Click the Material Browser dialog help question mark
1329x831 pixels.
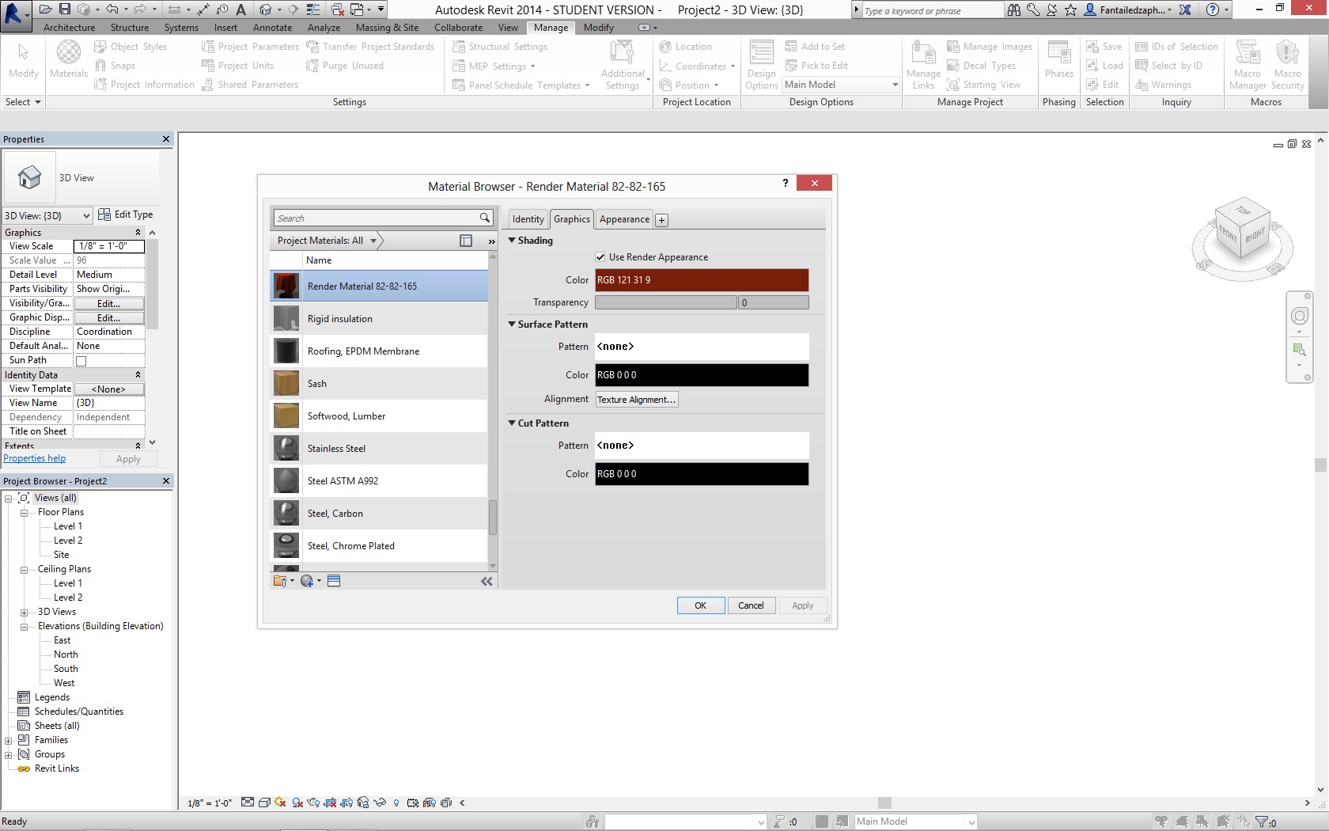click(786, 183)
